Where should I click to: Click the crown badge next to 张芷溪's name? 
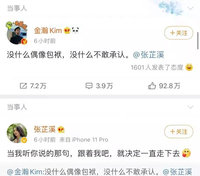pos(61,130)
